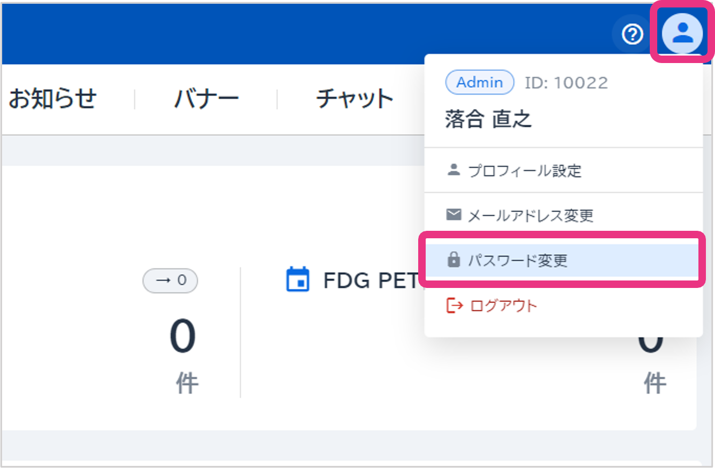Click the ID: 10022 text
Image resolution: width=715 pixels, height=468 pixels.
pyautogui.click(x=566, y=83)
